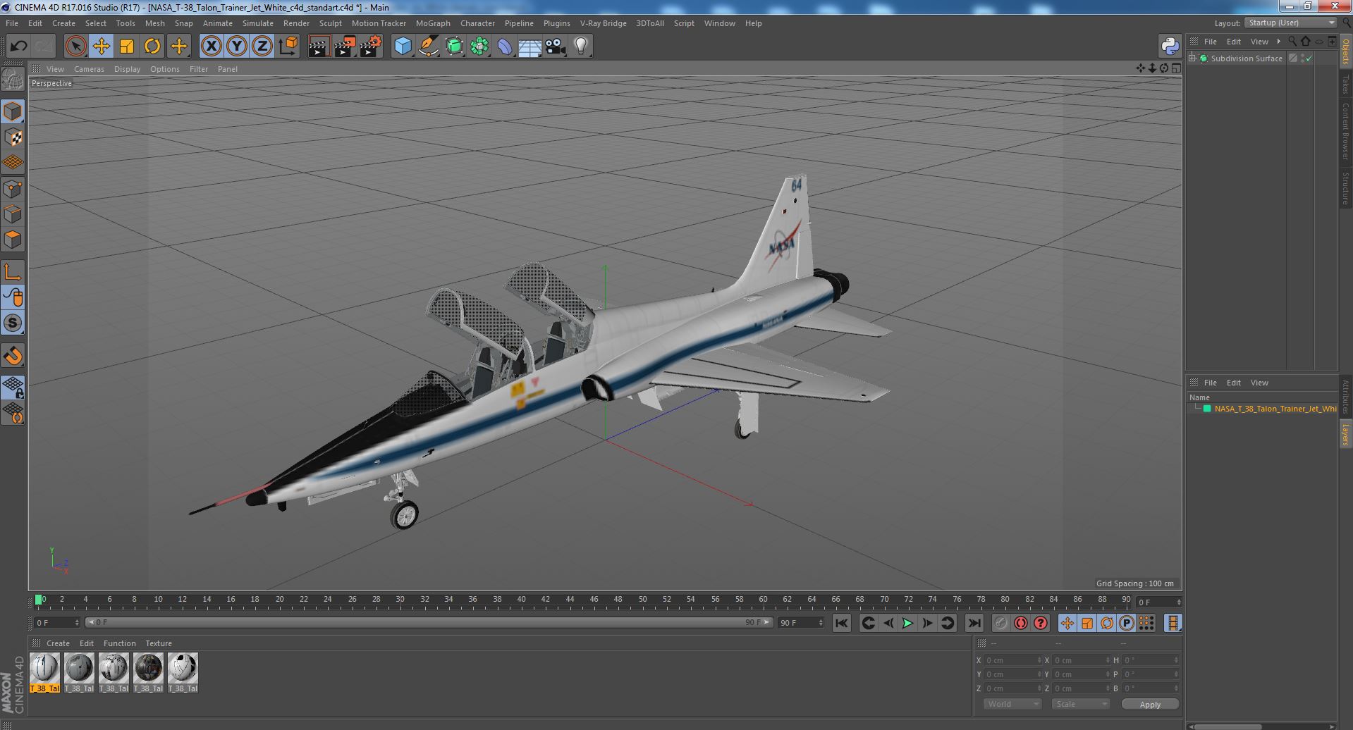This screenshot has width=1353, height=730.
Task: Switch to Model mode
Action: (x=13, y=111)
